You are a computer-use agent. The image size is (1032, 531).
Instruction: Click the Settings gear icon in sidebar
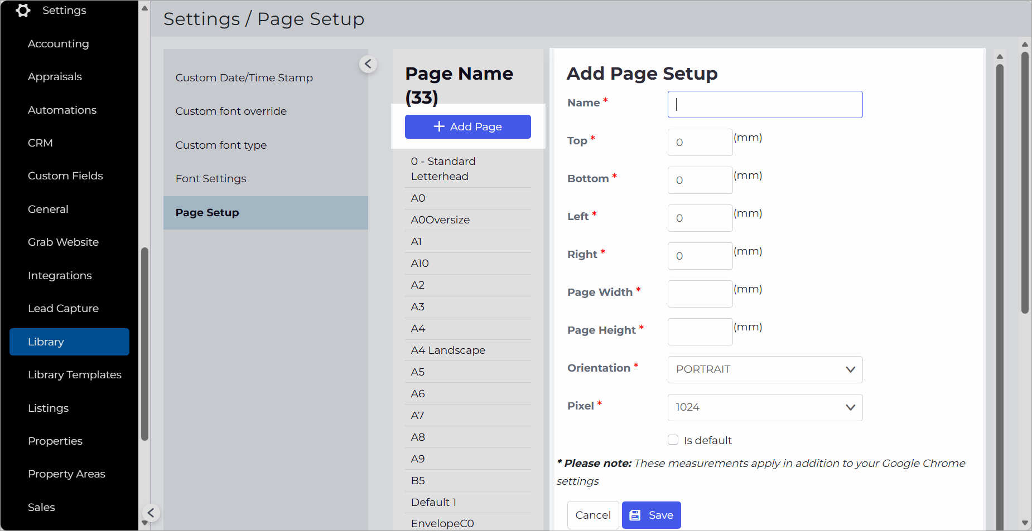[23, 10]
